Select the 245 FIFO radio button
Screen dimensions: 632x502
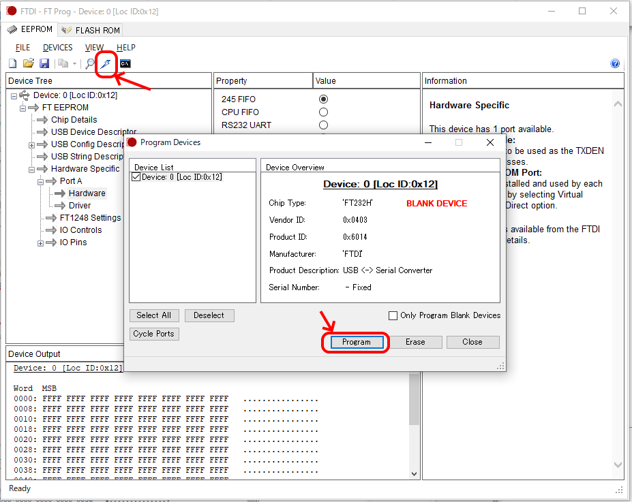(323, 99)
